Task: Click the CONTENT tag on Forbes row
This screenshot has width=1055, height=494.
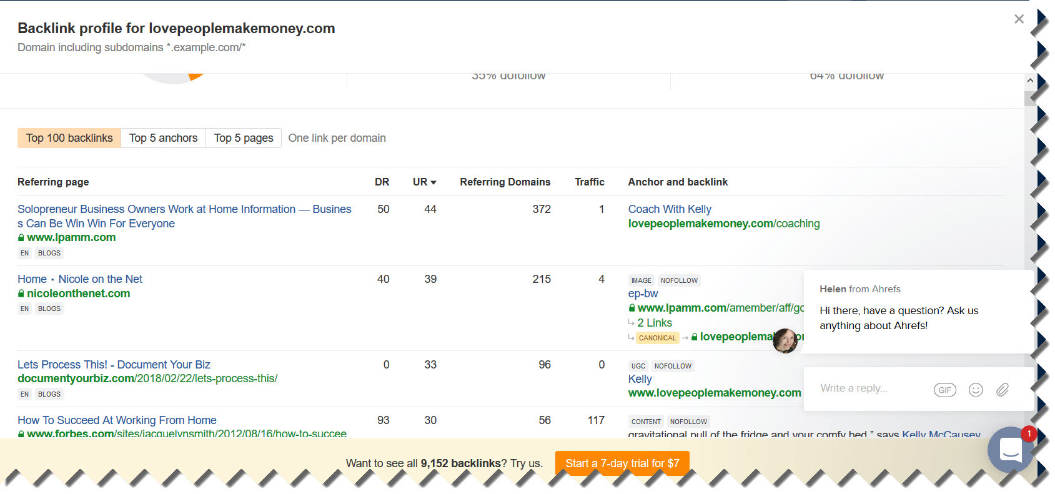Action: [646, 422]
